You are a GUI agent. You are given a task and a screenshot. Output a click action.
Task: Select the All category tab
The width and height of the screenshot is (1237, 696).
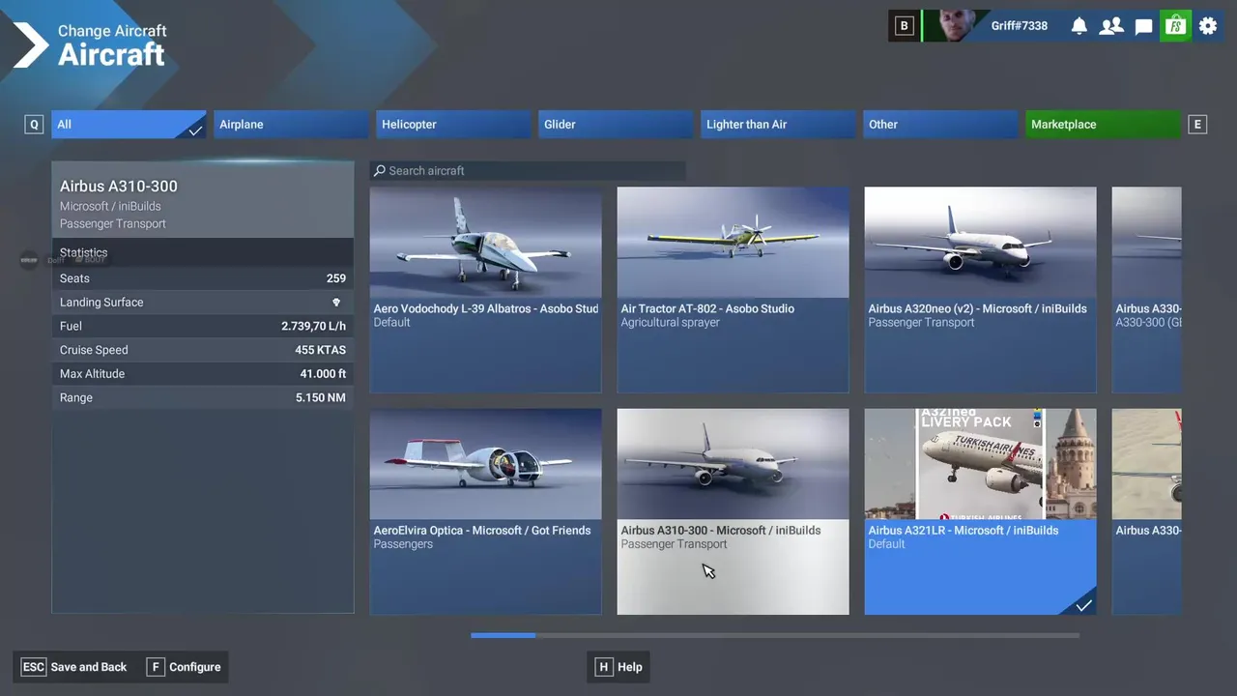[129, 124]
